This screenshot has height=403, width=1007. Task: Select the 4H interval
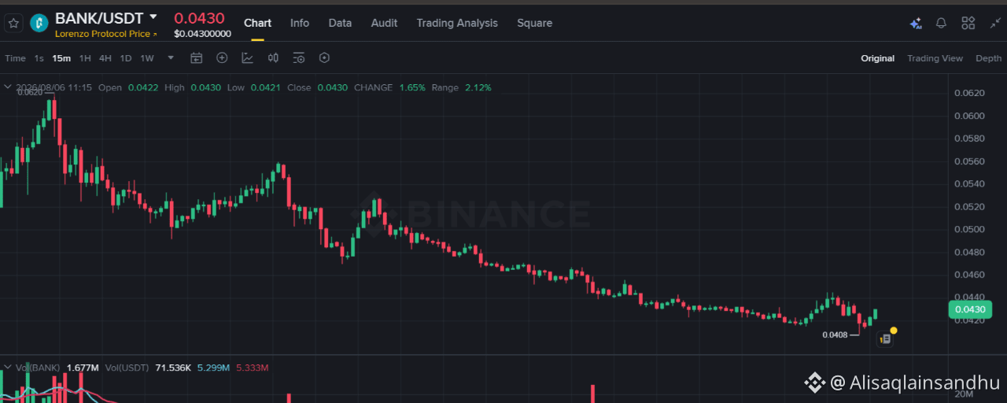(105, 58)
